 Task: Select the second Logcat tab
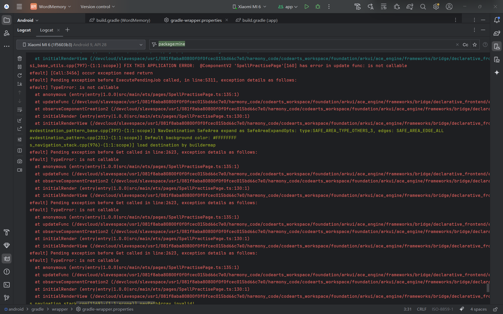(x=47, y=30)
